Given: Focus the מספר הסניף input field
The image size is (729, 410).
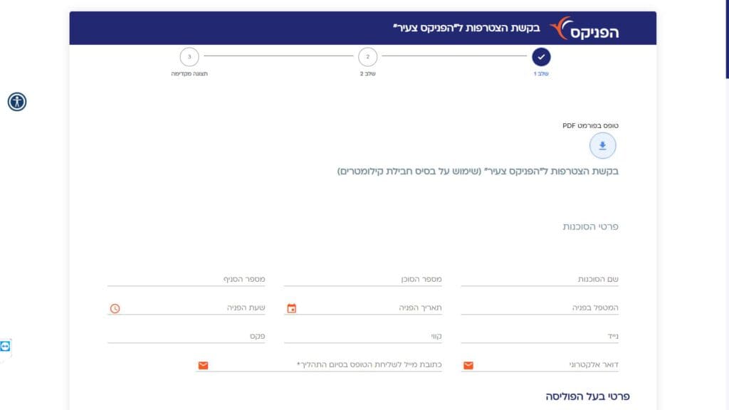Looking at the screenshot, I should (x=186, y=279).
